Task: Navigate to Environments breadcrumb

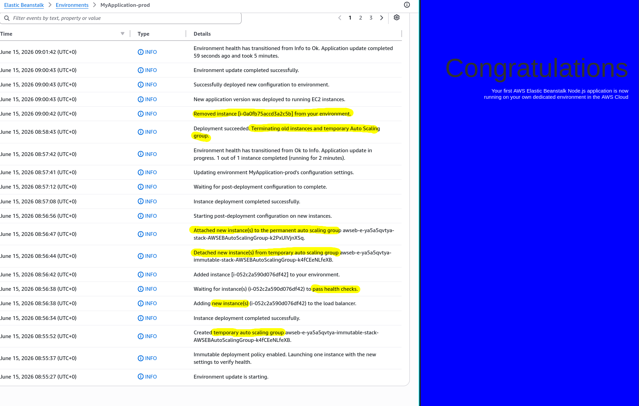Action: (x=72, y=5)
